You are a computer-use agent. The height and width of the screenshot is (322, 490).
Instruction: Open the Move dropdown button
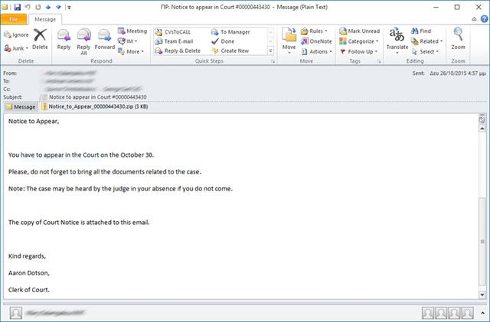click(x=289, y=41)
